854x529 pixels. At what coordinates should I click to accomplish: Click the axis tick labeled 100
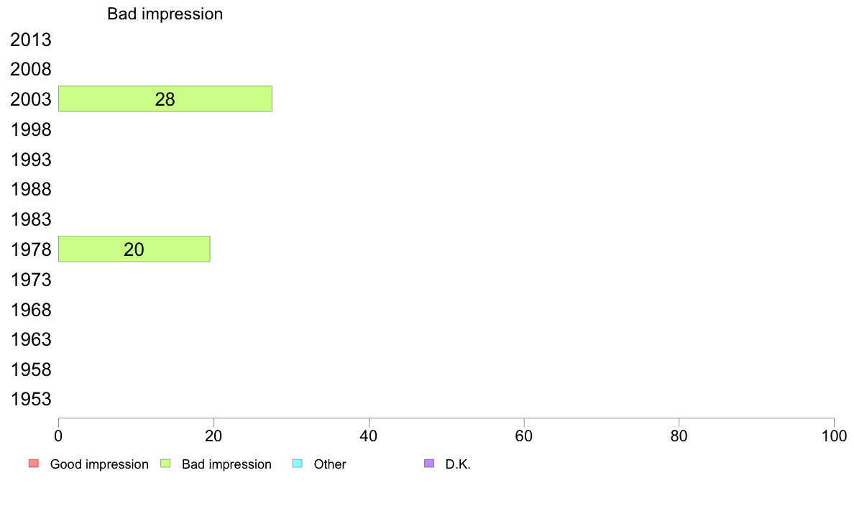coord(834,436)
